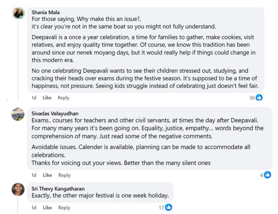Open Sivadas Velayudhan's profile picture
This screenshot has height=214, width=278.
click(18, 114)
